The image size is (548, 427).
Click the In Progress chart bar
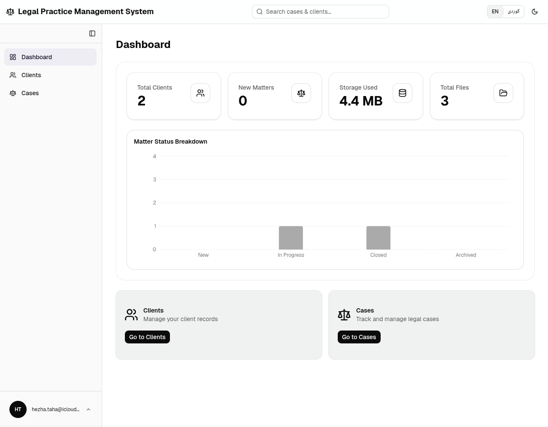pos(291,238)
